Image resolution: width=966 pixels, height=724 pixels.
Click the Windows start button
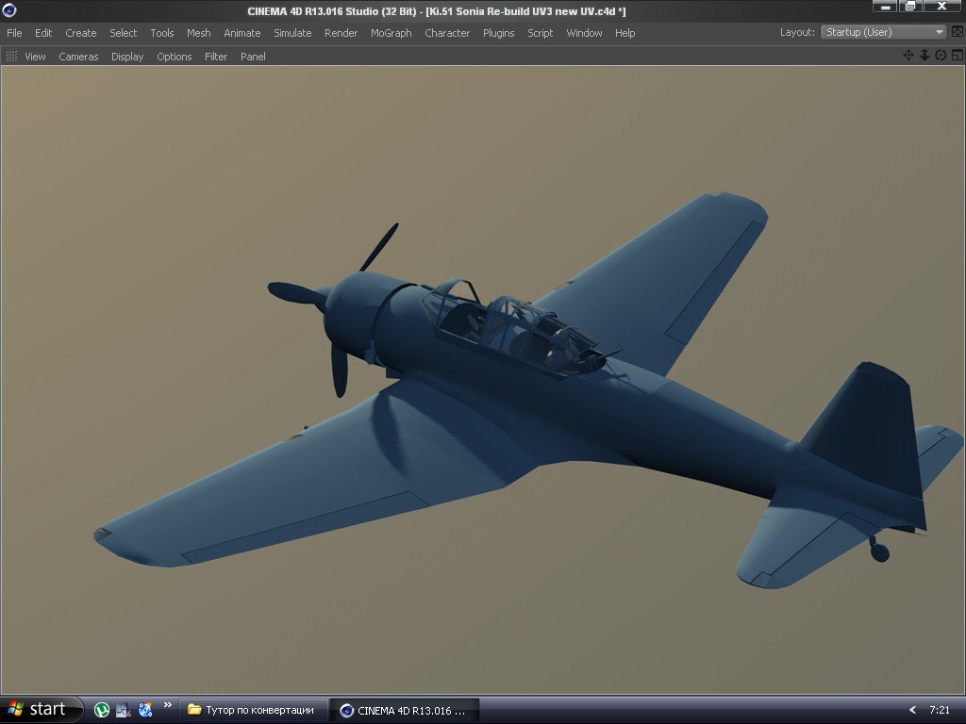[x=38, y=709]
